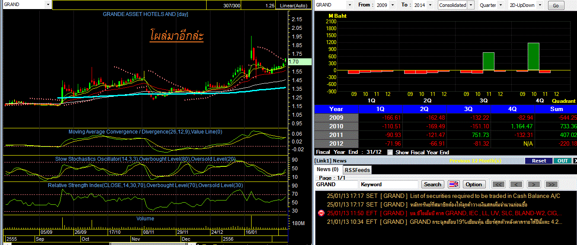Select the 733.36 Sum cell for 2010
The height and width of the screenshot is (245, 577).
click(x=556, y=126)
